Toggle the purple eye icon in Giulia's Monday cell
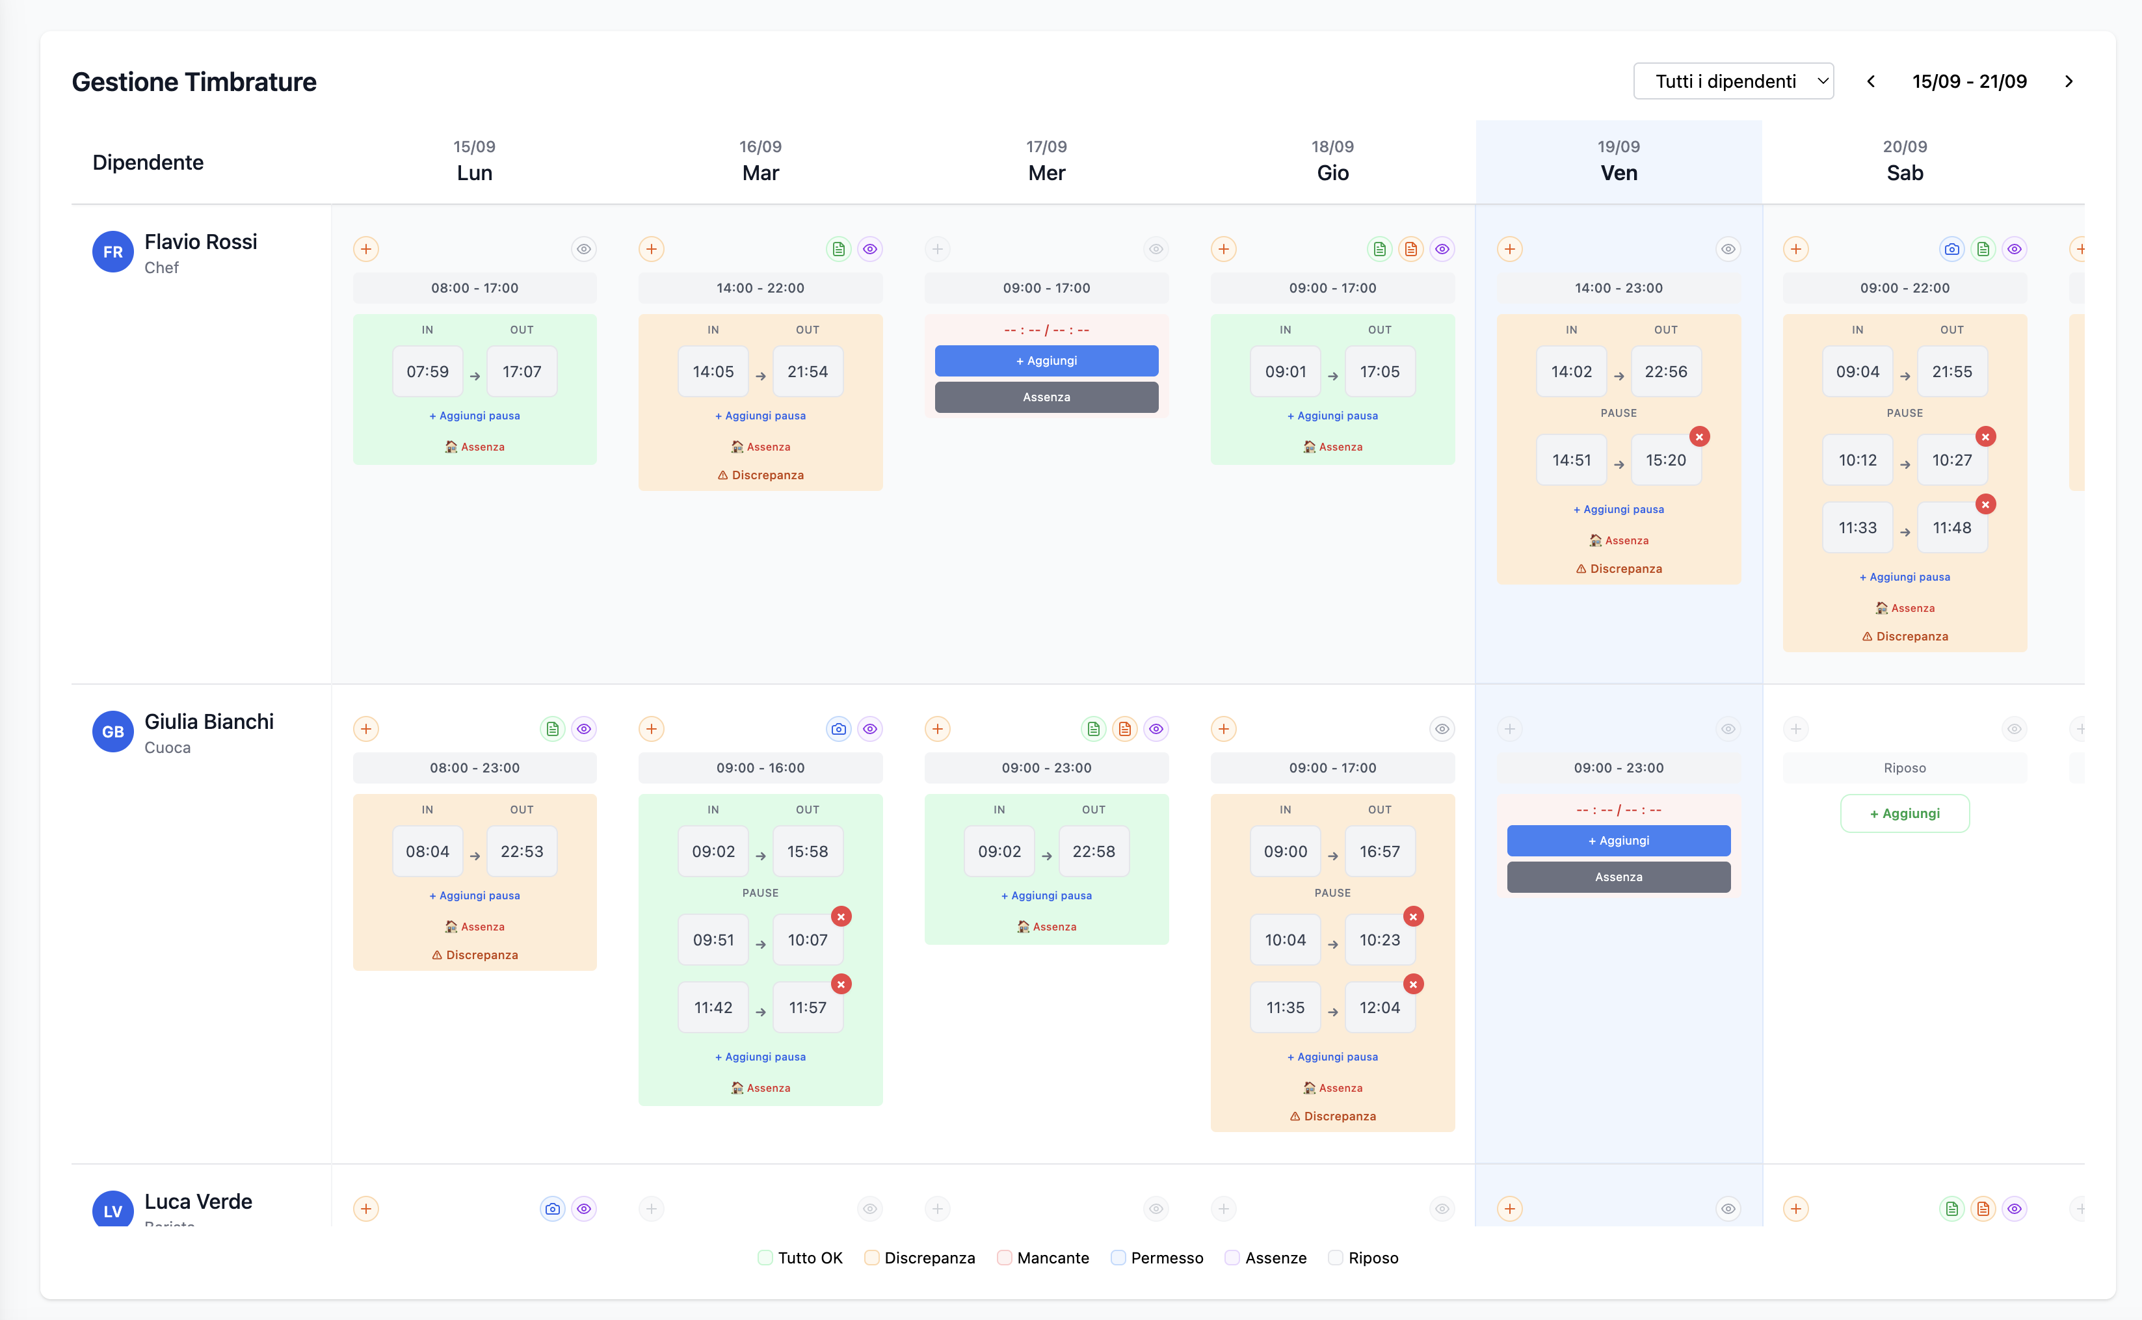 584,729
